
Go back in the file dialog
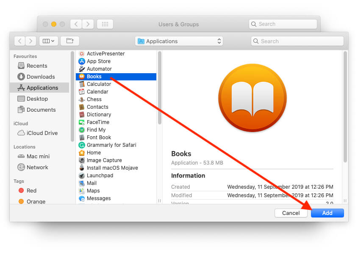point(19,41)
